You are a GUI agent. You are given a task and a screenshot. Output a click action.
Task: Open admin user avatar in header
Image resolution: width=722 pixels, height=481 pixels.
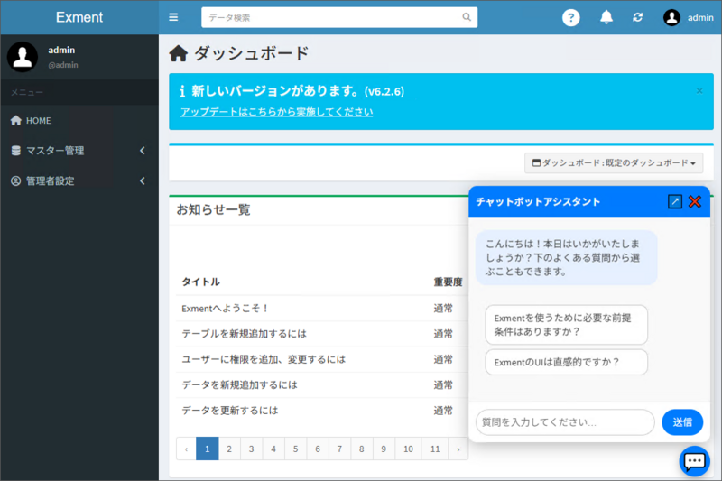(671, 17)
